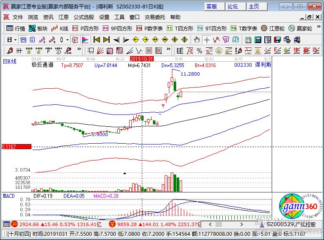Expand the second drawing toolbar overflow chevron

pos(169,49)
